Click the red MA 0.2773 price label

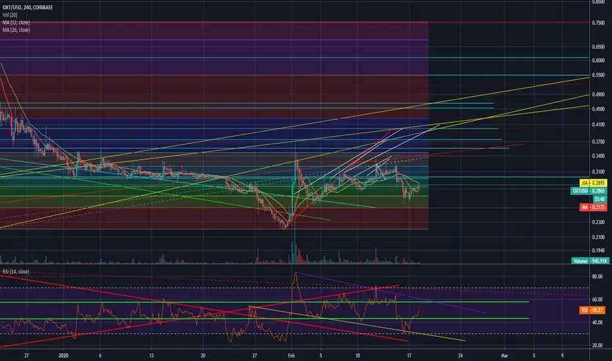point(593,207)
